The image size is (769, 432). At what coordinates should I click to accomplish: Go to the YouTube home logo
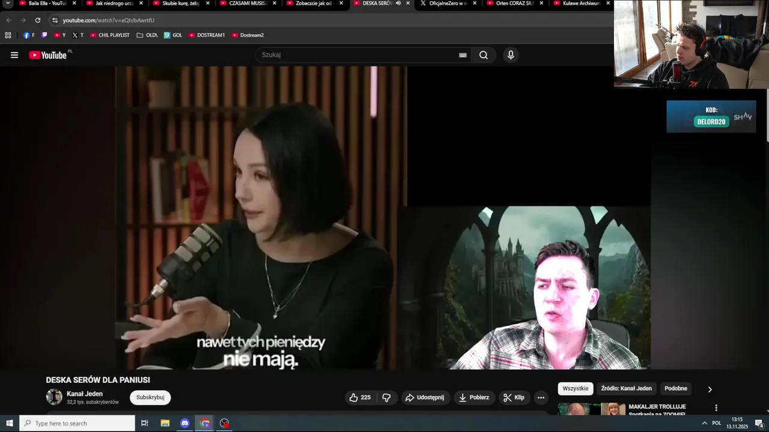pyautogui.click(x=47, y=55)
